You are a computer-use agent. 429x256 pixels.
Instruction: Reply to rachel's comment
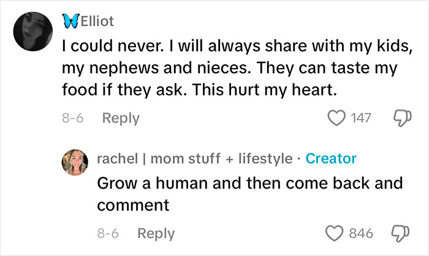(x=155, y=233)
